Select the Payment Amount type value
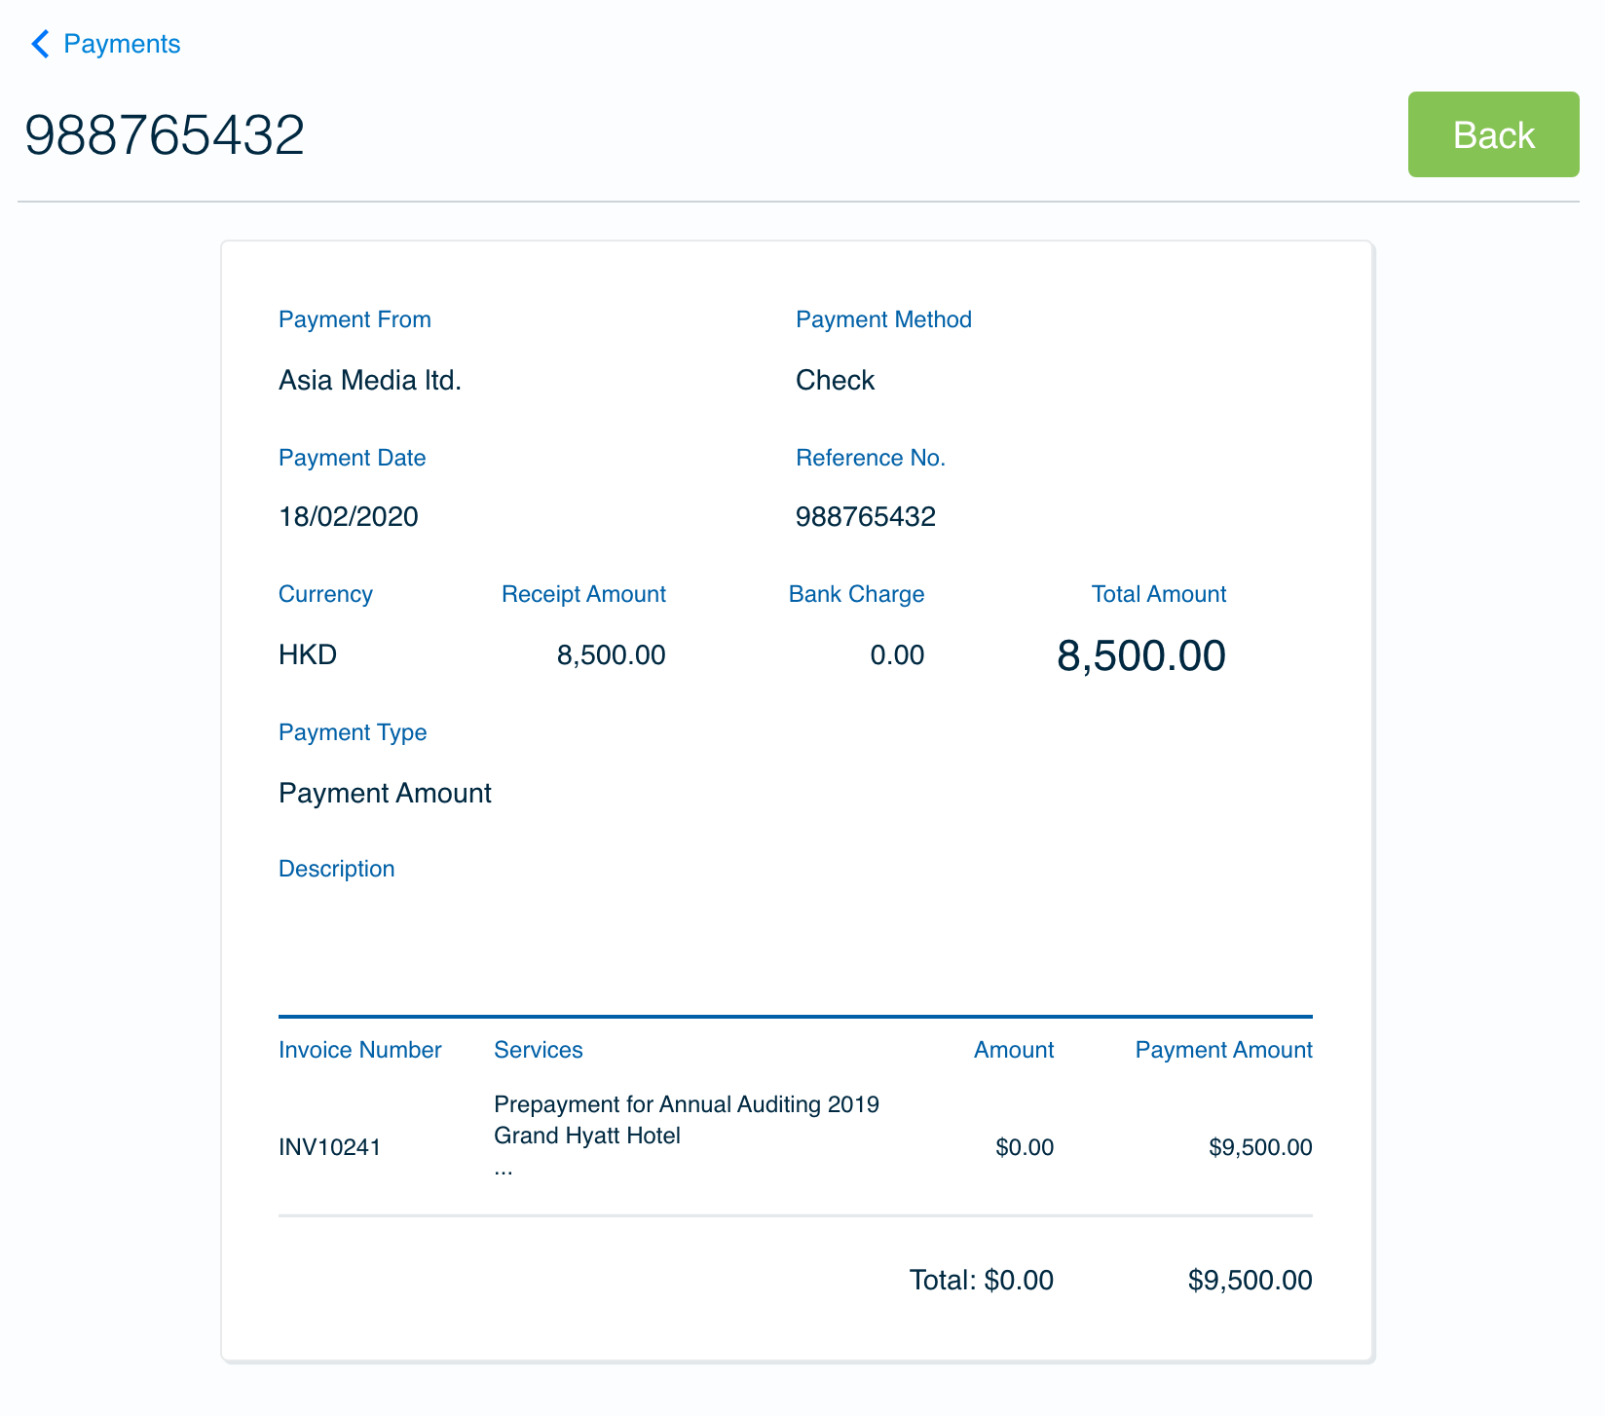 tap(385, 793)
